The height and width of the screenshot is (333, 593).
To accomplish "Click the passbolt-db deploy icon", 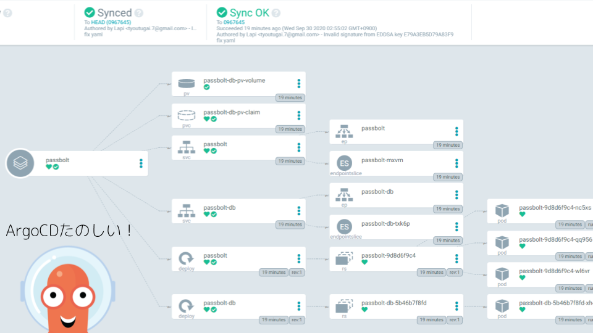I will (x=186, y=306).
